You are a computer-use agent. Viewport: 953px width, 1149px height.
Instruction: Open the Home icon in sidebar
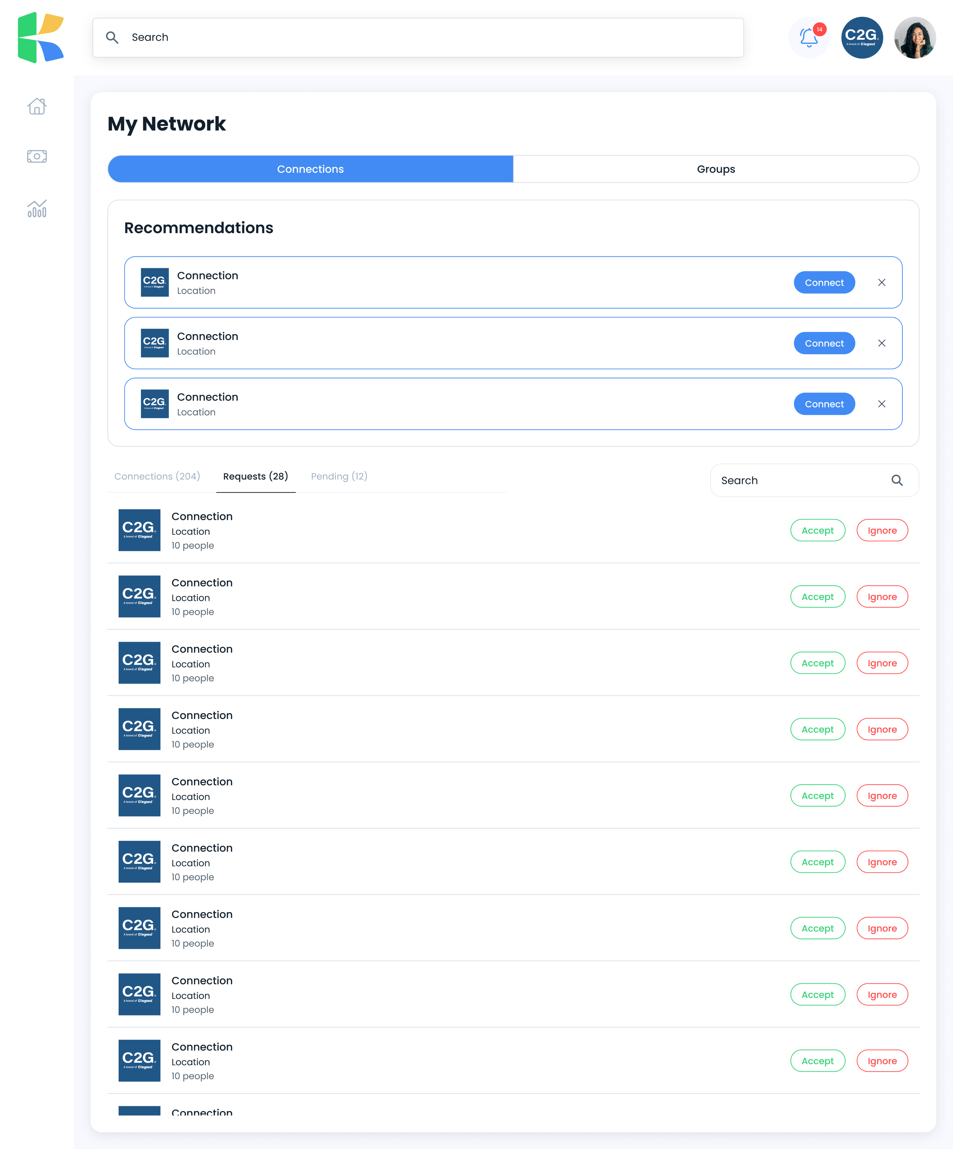click(37, 105)
